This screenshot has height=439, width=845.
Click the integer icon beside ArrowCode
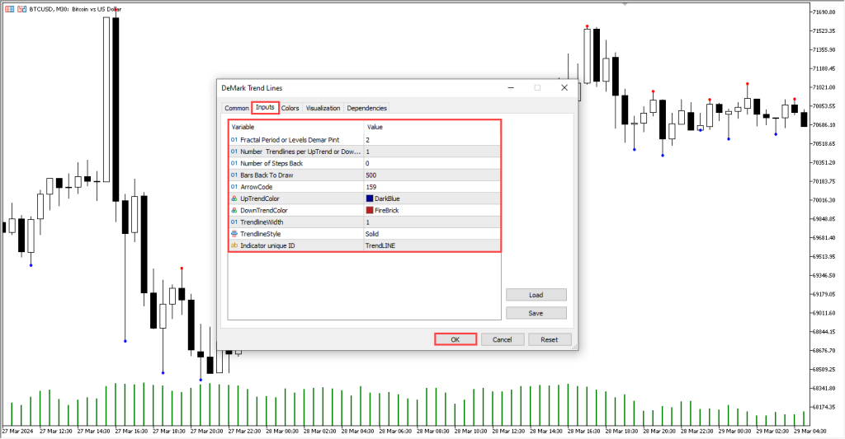point(234,187)
